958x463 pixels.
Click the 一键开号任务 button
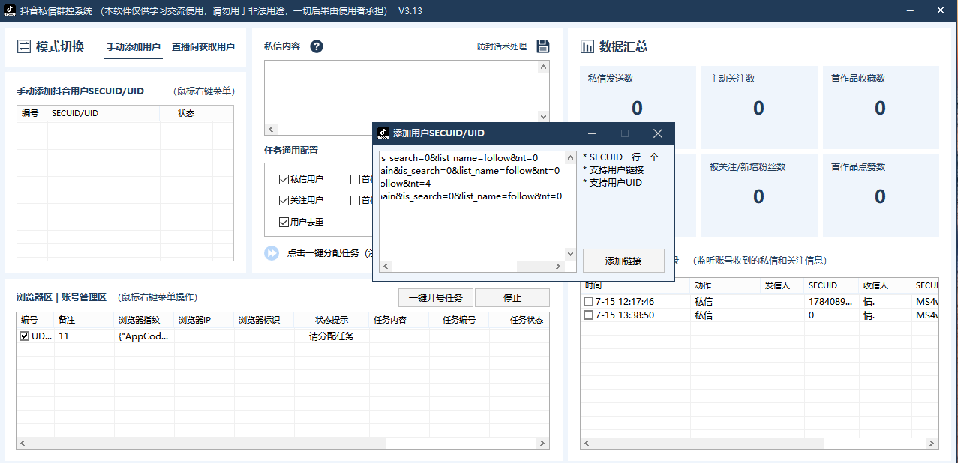coord(436,297)
